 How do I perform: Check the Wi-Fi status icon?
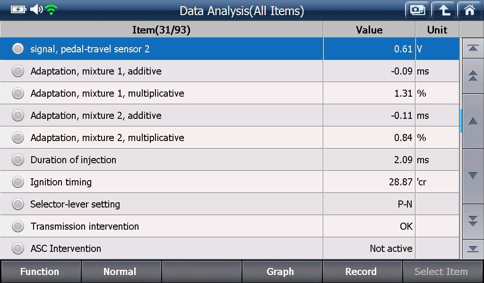point(51,9)
